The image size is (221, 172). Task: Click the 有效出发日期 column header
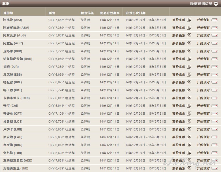136,13
